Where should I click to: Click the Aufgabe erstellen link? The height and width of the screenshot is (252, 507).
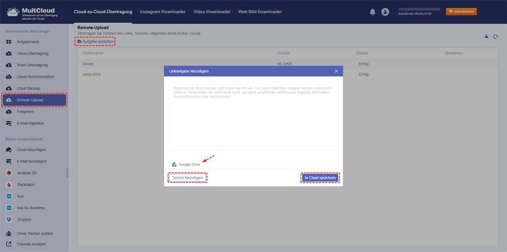tap(95, 41)
